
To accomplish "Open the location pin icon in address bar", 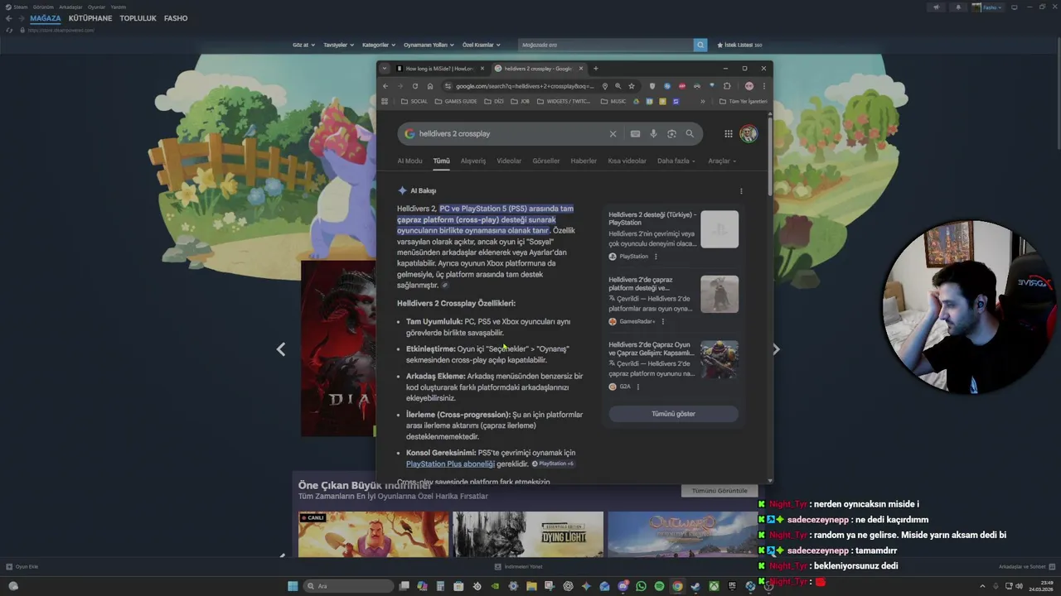I will tap(604, 86).
